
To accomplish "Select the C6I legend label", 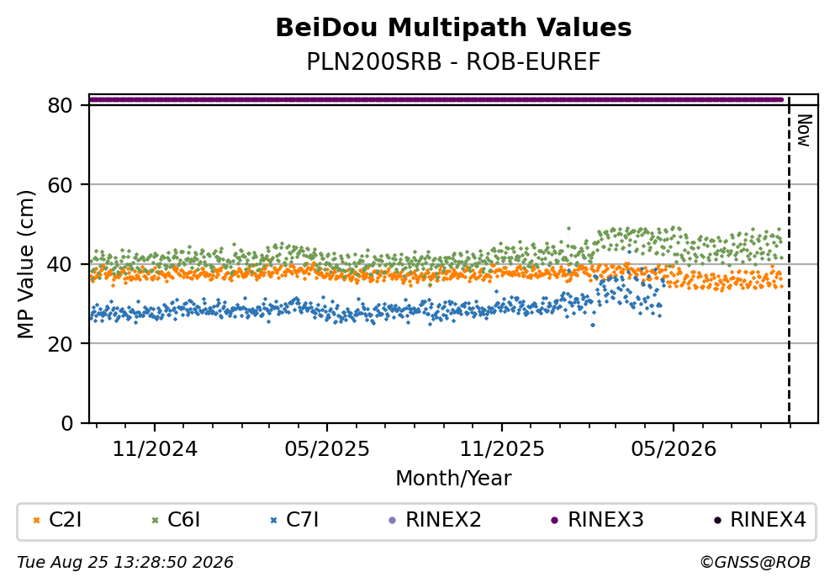I will [183, 520].
